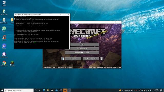Select the yellow folder on the desktop
Image resolution: width=164 pixels, height=92 pixels.
(x=12, y=20)
